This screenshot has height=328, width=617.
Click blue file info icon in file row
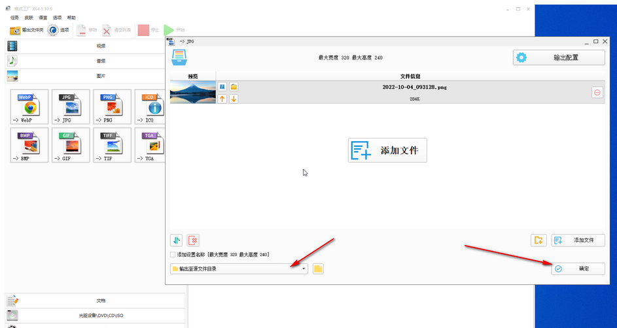(x=222, y=86)
